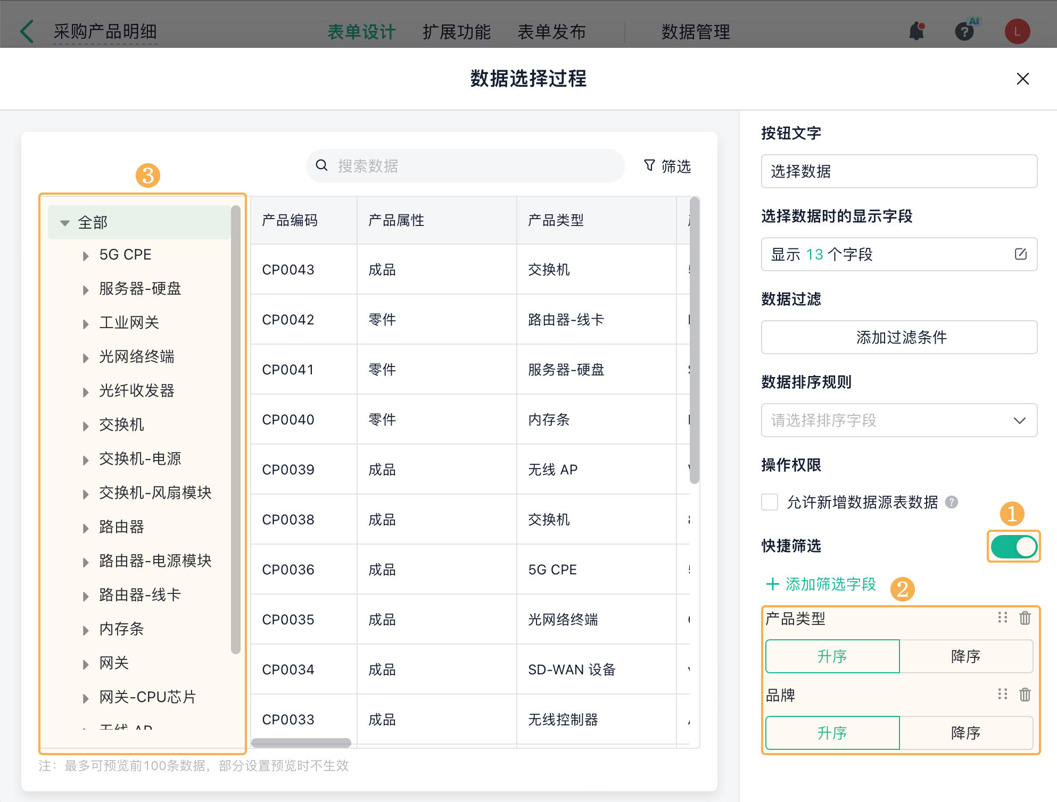Select 降序 for 产品类型
Screen dimensions: 1057x802
pos(966,656)
